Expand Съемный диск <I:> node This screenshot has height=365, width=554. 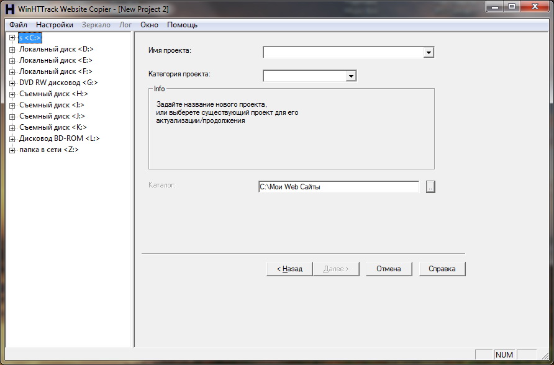pyautogui.click(x=12, y=106)
